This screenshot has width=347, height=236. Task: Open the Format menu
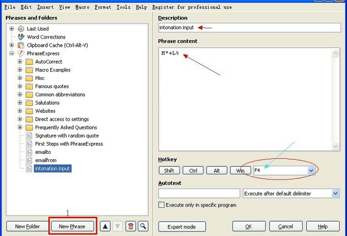(103, 7)
